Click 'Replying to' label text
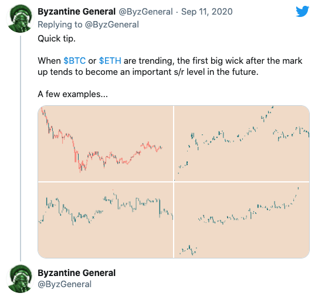Viewport: 315px width, 300px height. tap(60, 25)
